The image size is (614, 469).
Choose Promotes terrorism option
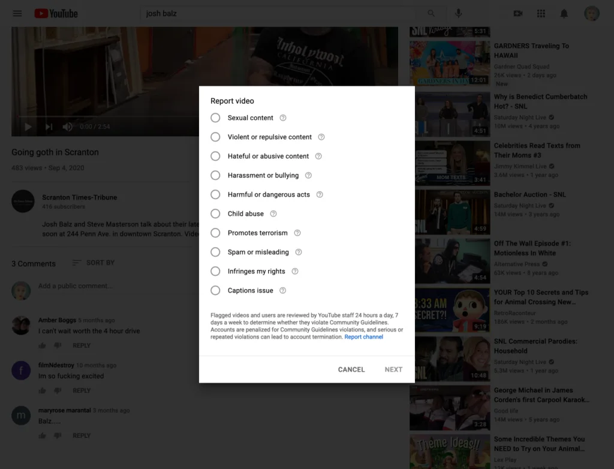tap(215, 233)
